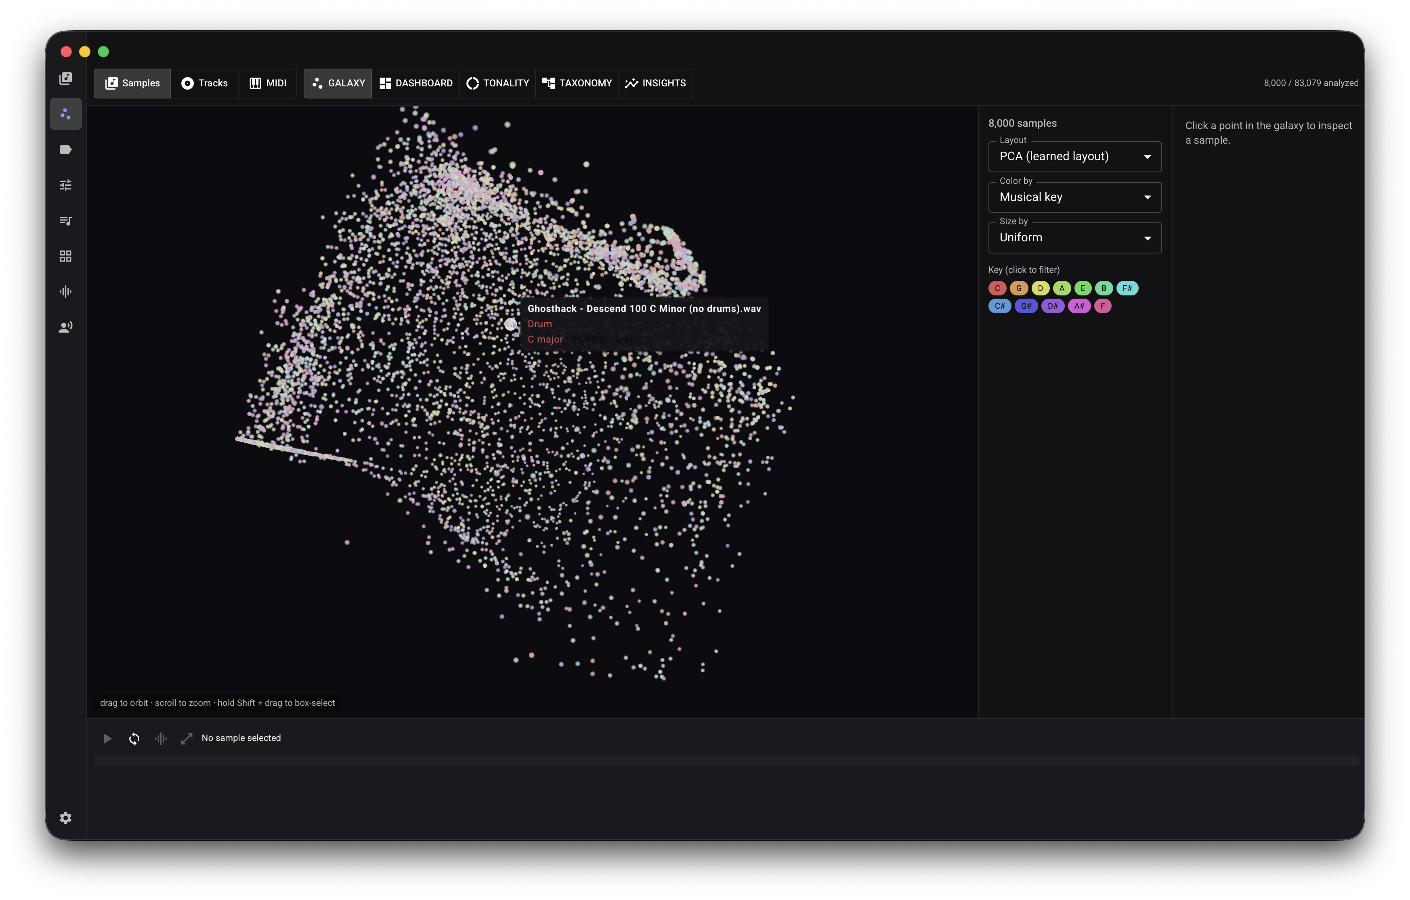Filter by key F# chip

(1127, 288)
